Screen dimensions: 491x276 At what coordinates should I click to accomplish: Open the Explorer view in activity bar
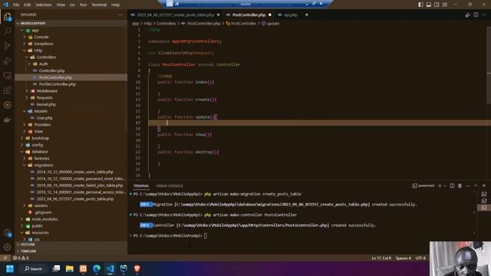pos(7,17)
